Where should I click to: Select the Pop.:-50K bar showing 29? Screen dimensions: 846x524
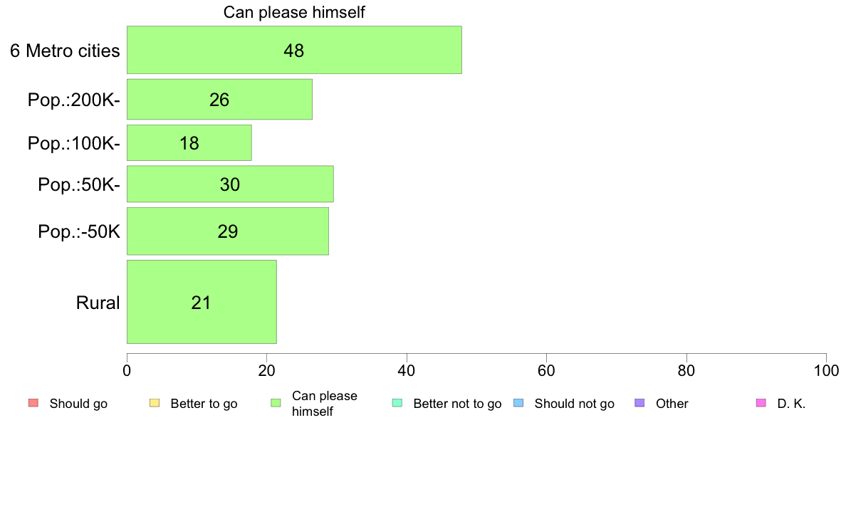(x=228, y=231)
